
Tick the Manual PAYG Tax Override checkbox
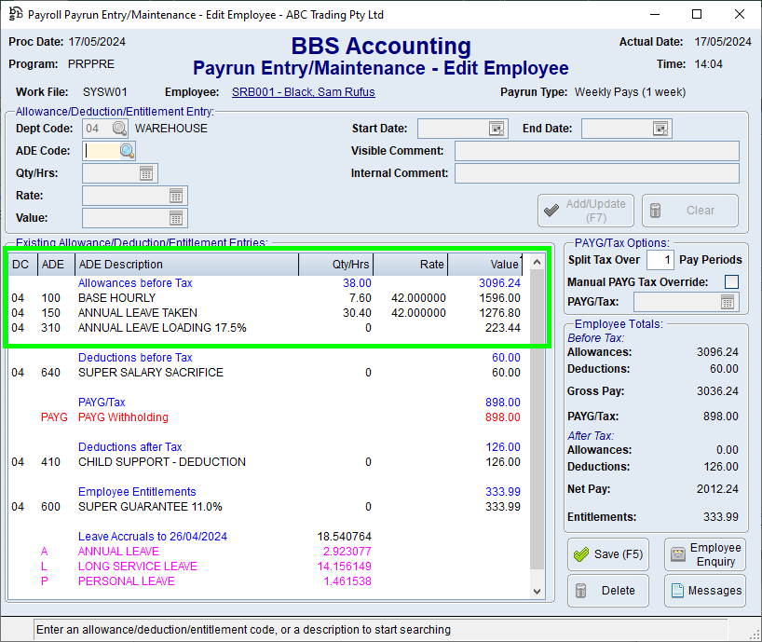732,281
